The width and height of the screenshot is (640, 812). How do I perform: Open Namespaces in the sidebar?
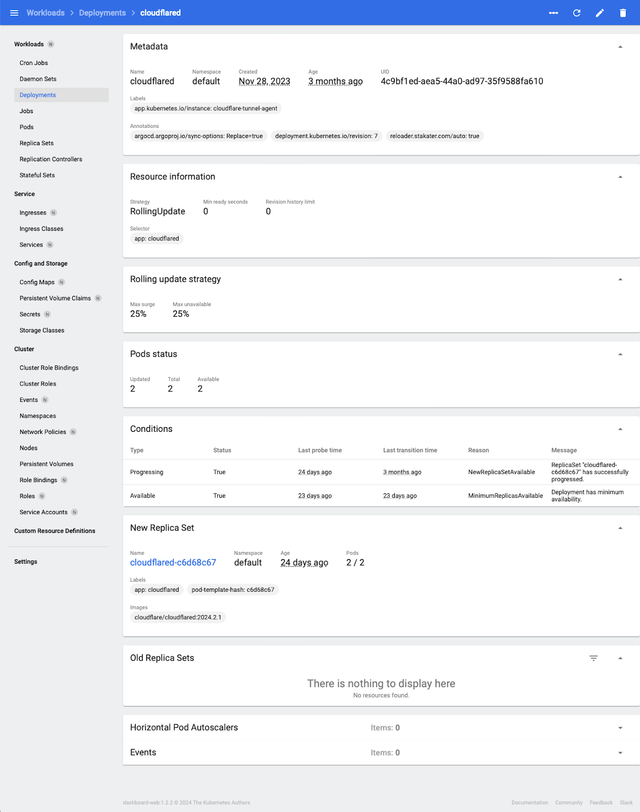click(x=38, y=416)
